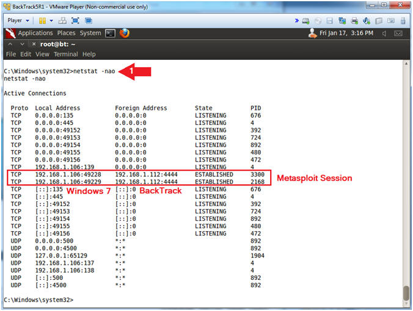Screen dimensions: 413x311
Task: Click UDP local address 127.0.0.1:65129
Action: click(x=61, y=256)
